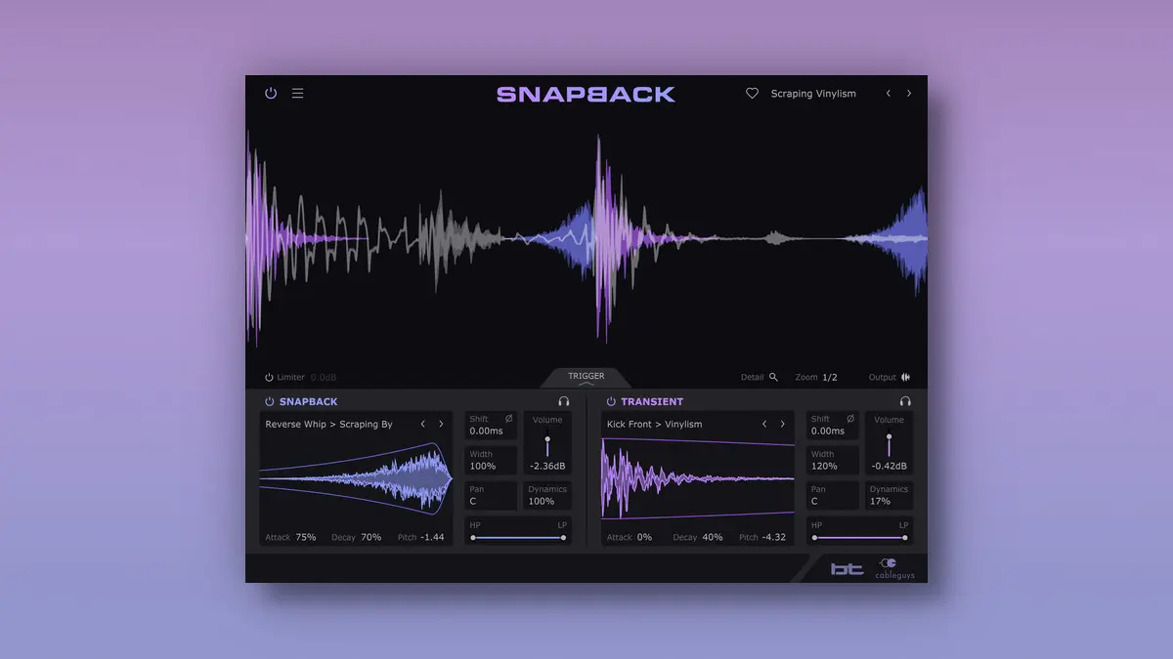Click the Output waveform icon
The height and width of the screenshot is (659, 1173).
pyautogui.click(x=905, y=377)
